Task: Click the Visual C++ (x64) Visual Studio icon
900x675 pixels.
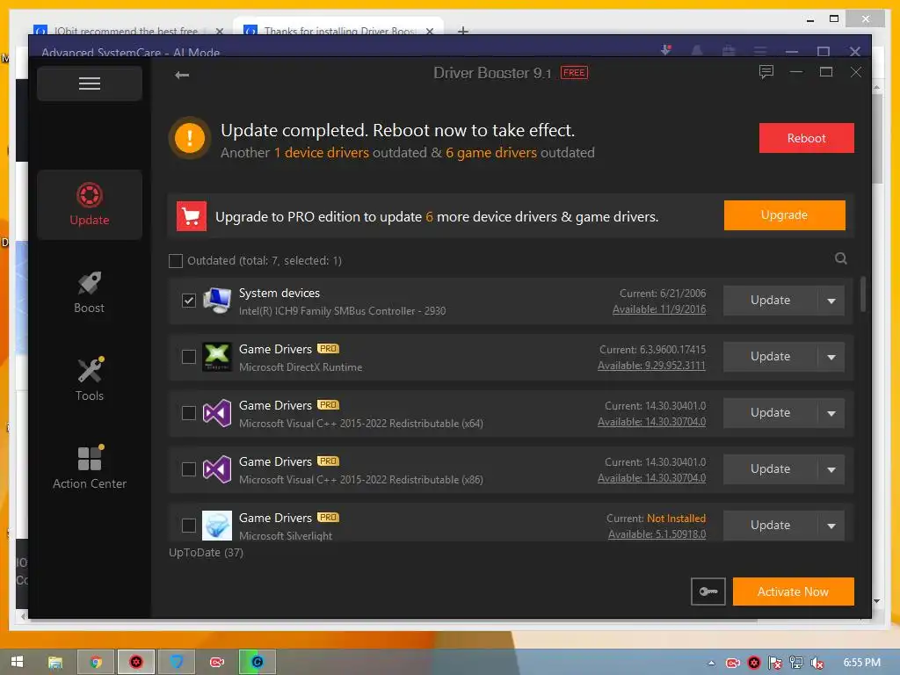Action: pyautogui.click(x=217, y=413)
